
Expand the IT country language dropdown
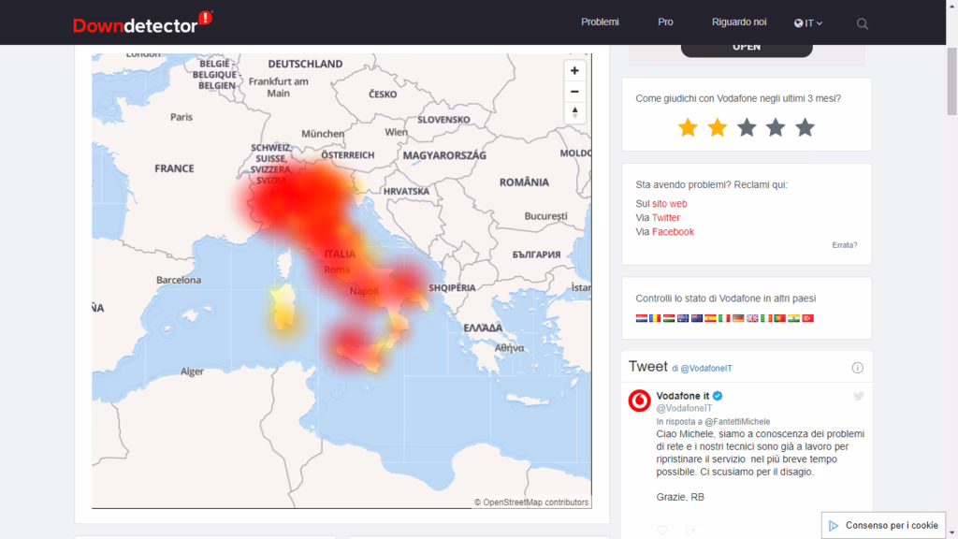pos(808,23)
